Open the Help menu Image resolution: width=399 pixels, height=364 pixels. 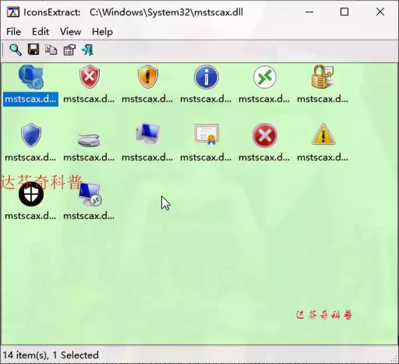click(102, 32)
